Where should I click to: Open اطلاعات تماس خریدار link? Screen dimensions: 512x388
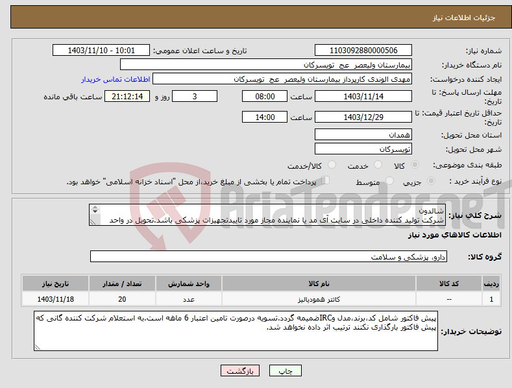pos(116,79)
